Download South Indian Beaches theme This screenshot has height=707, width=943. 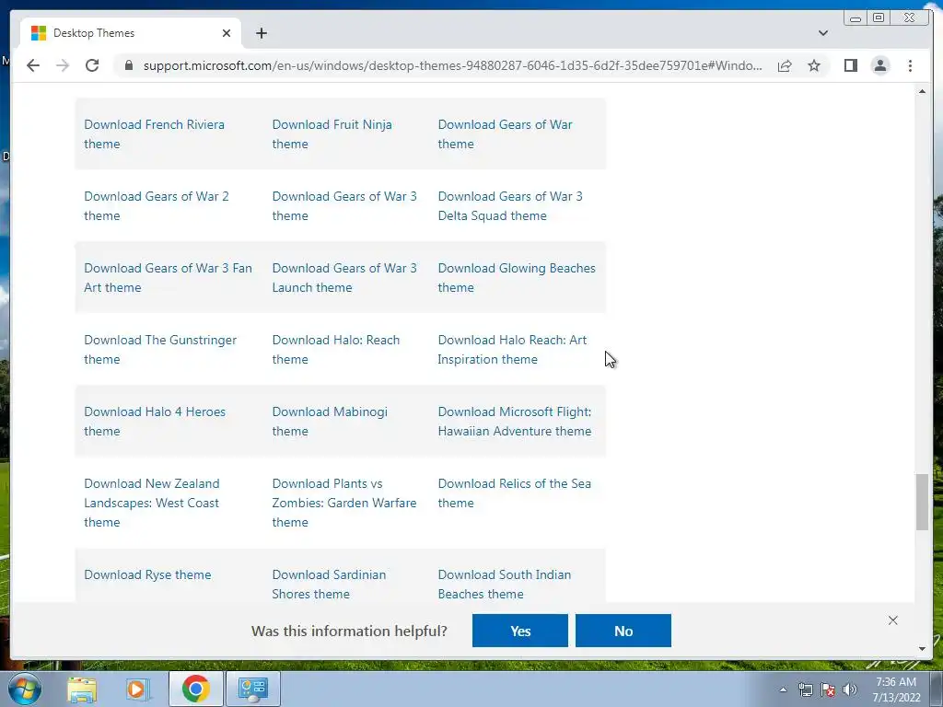(505, 585)
